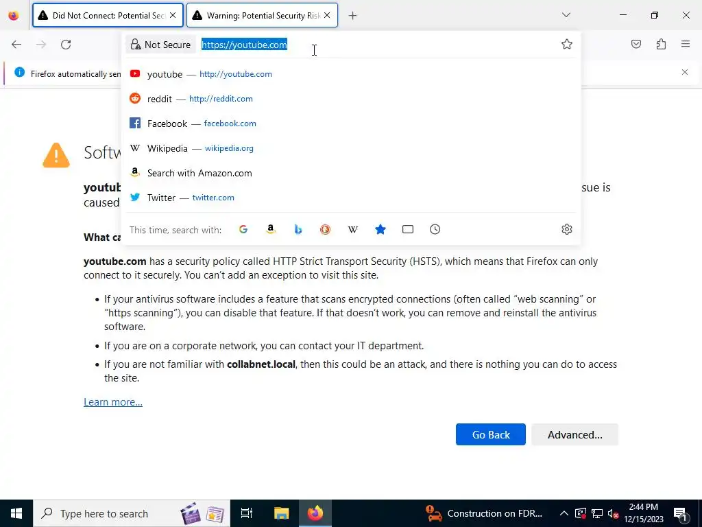Open a new tab with the plus

(353, 16)
